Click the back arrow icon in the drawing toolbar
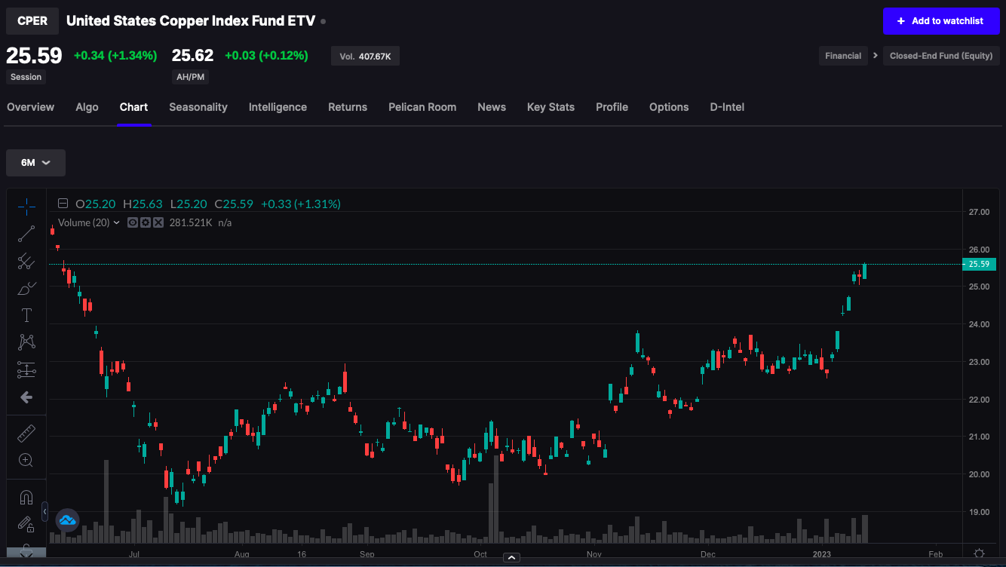Screen dimensions: 1006x567 [x=26, y=397]
